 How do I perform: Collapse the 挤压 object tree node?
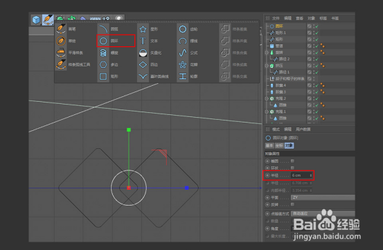tap(267, 66)
